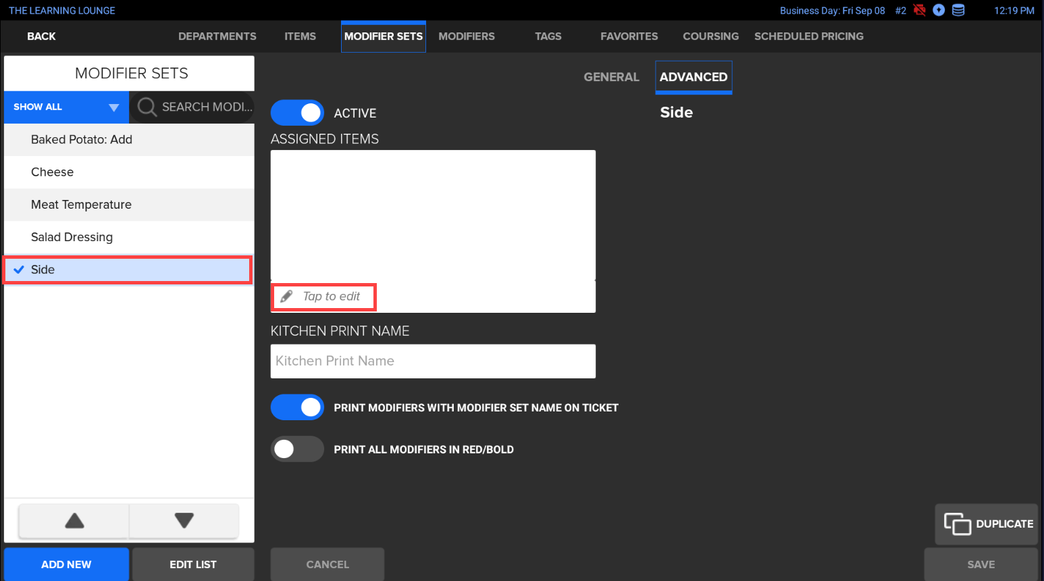Click the database stack icon in the status bar

click(958, 10)
